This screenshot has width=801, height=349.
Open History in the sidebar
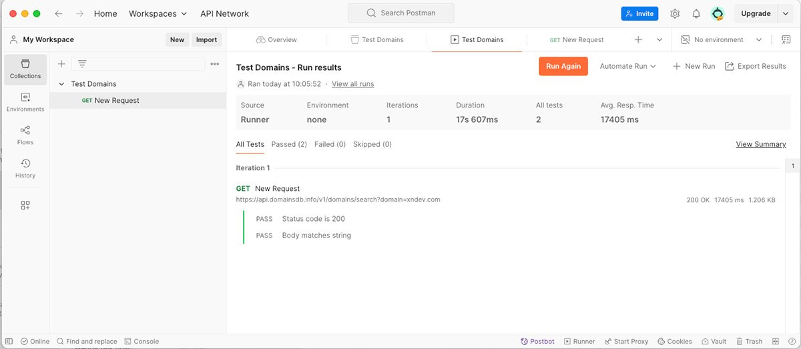tap(25, 168)
